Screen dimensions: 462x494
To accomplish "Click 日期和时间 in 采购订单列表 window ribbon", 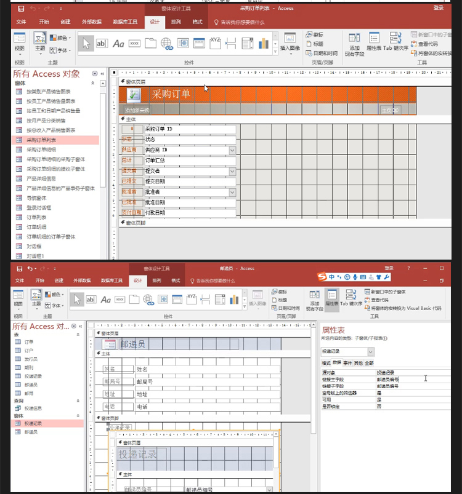I will click(x=322, y=54).
